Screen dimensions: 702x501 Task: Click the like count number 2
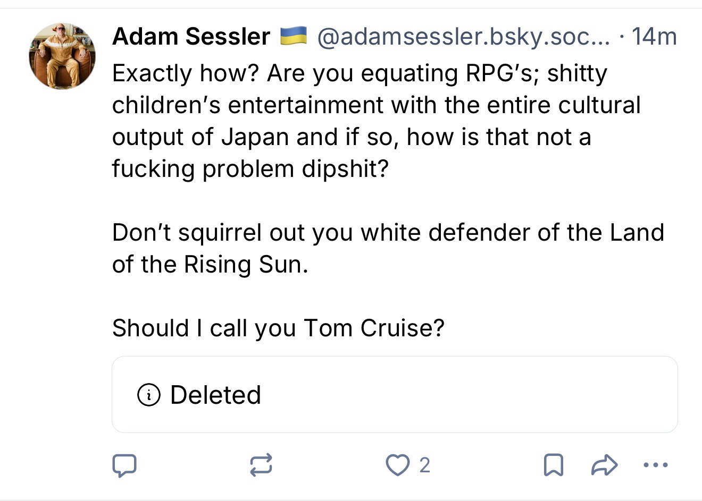point(424,466)
